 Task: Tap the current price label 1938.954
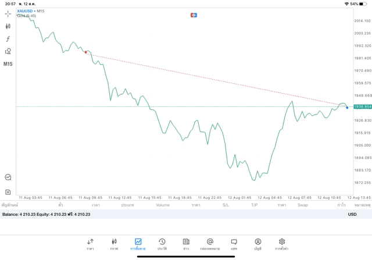[362, 107]
